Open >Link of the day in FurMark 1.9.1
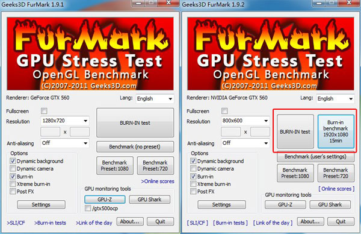Viewport: 361px width, 234px height. pos(94,223)
